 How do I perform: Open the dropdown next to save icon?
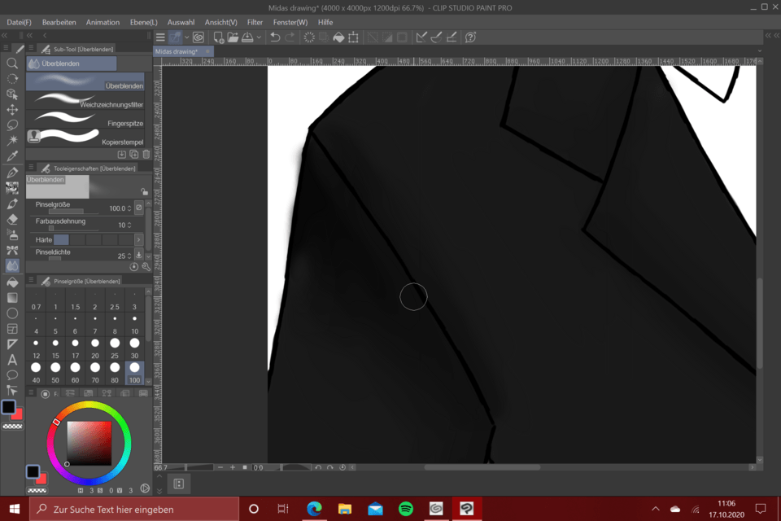point(259,37)
